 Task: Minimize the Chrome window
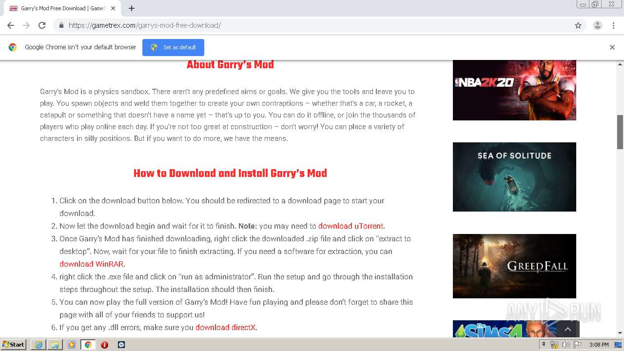pos(583,4)
